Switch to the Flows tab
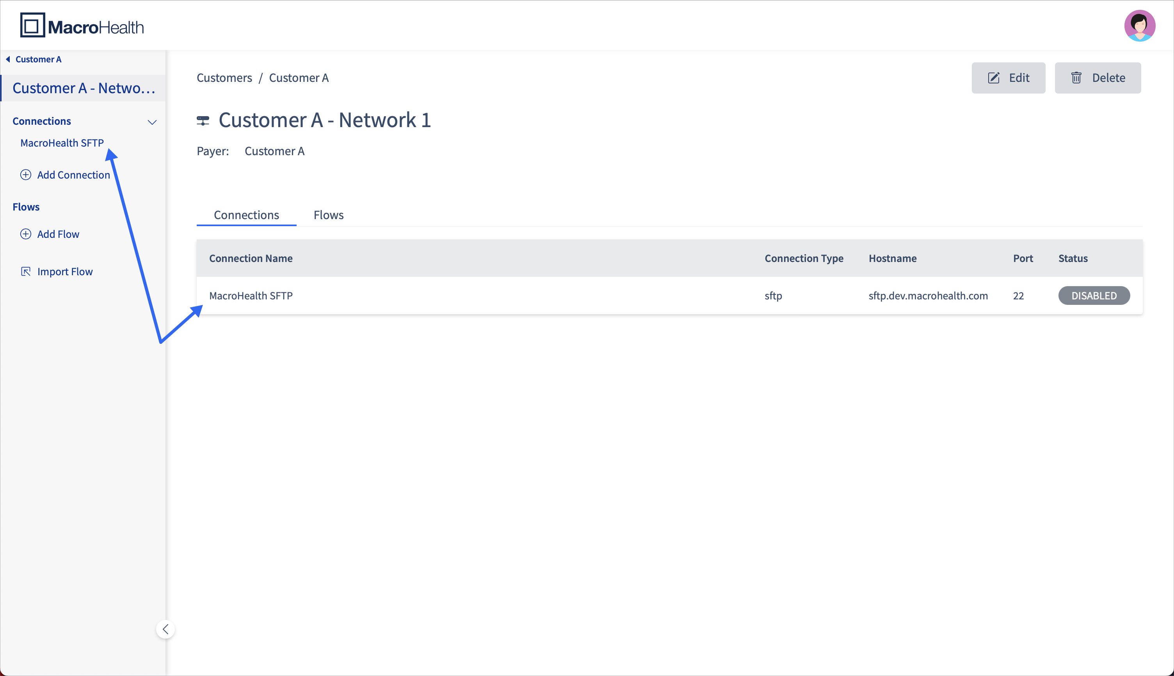The image size is (1174, 676). click(329, 215)
